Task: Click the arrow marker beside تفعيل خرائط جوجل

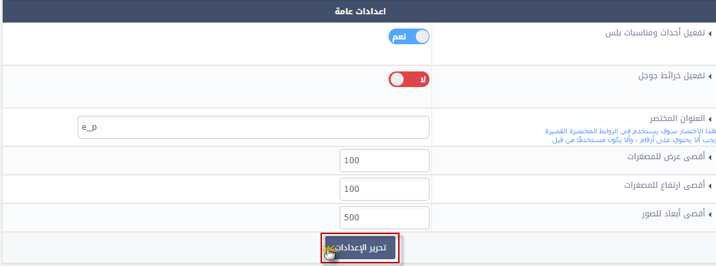Action: pos(711,76)
